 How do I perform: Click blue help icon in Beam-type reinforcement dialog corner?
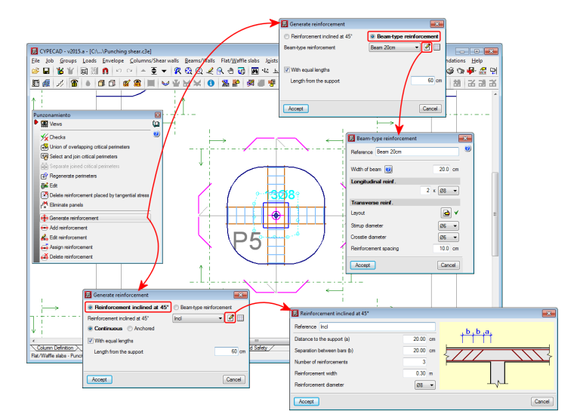pyautogui.click(x=468, y=149)
